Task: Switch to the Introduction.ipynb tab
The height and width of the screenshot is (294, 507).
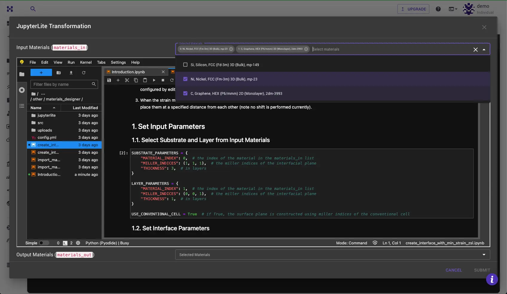Action: pos(128,72)
